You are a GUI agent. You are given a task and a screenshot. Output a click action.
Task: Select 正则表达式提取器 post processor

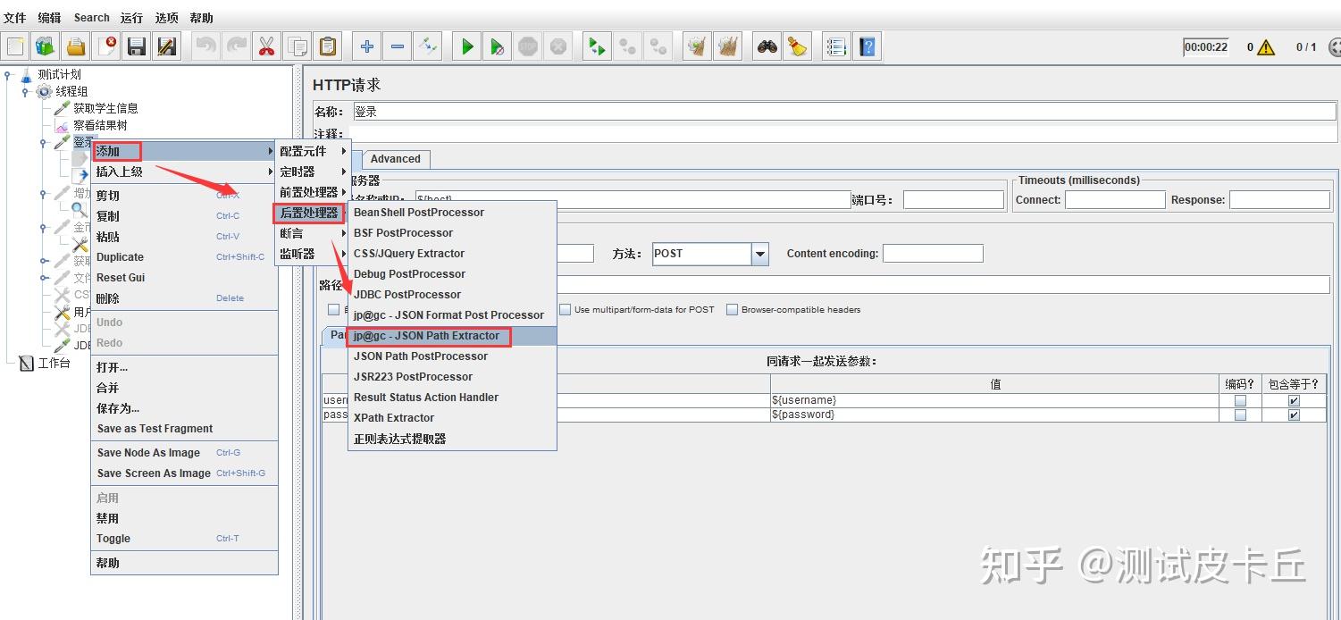pos(452,439)
